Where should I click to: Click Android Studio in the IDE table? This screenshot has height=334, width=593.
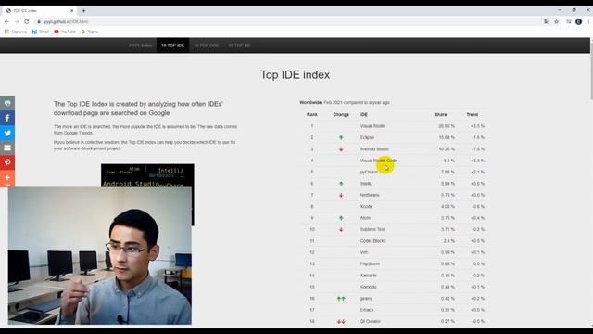374,149
